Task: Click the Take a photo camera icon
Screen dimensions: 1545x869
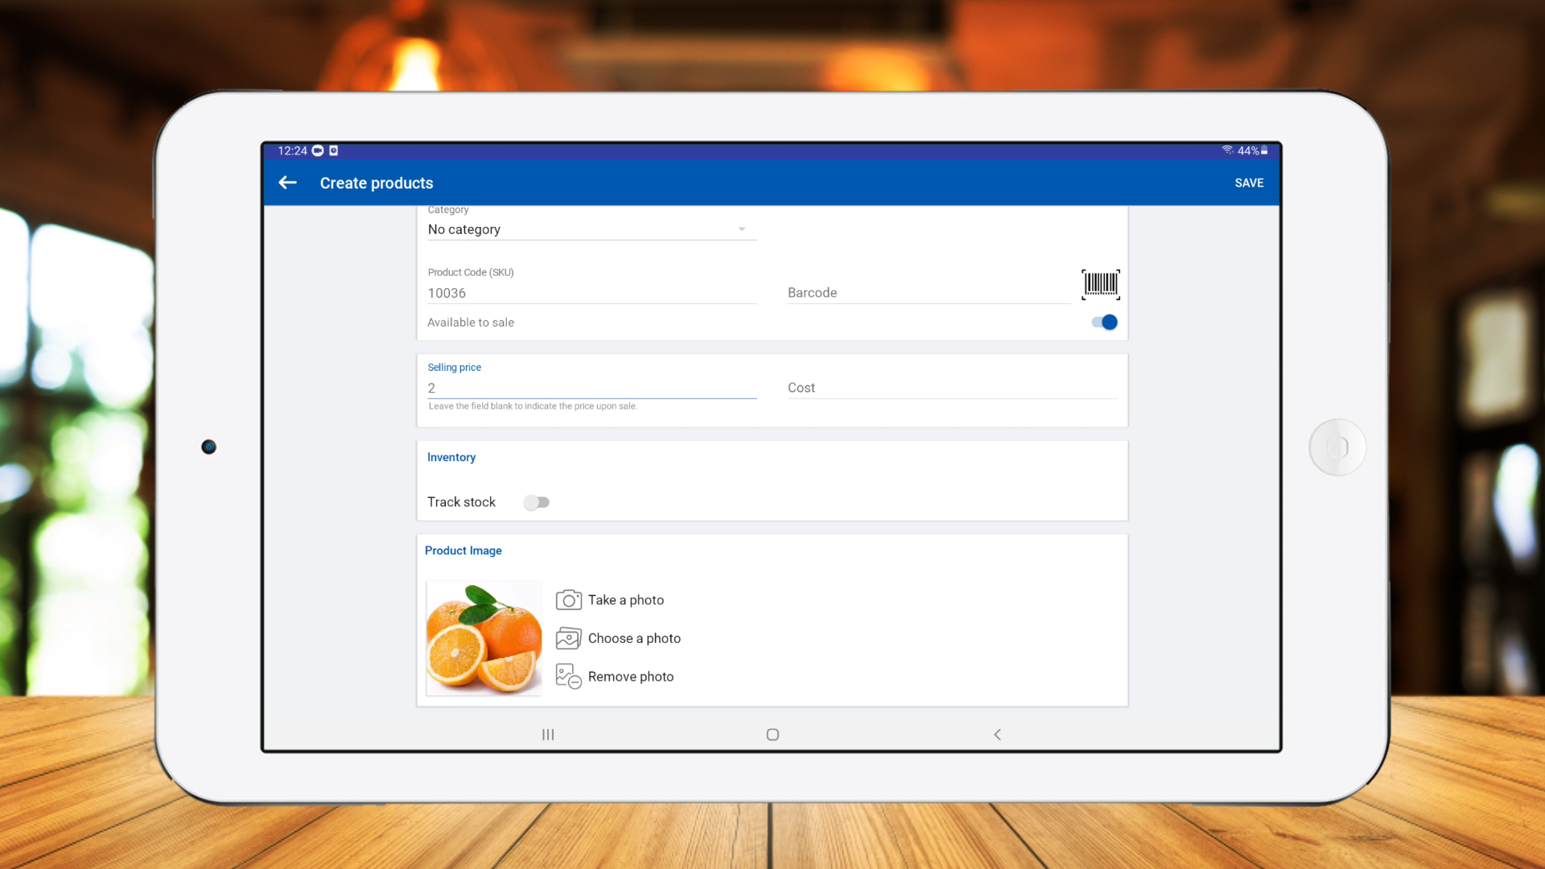Action: click(568, 600)
